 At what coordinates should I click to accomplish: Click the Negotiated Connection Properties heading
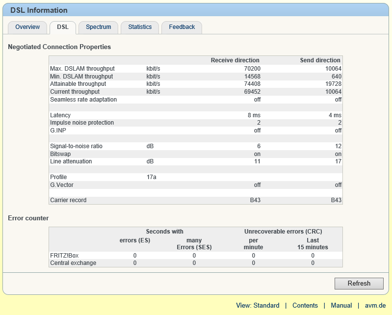(x=59, y=47)
